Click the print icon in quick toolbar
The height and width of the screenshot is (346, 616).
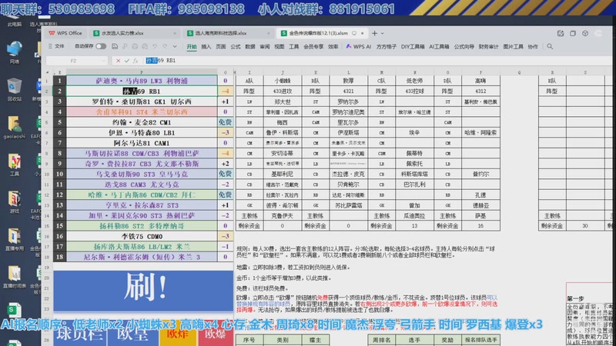(x=134, y=46)
